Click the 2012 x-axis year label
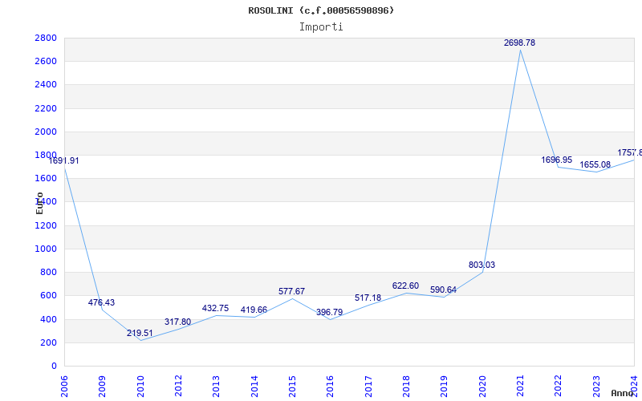Screen dimensions: 642x401 (x=178, y=387)
